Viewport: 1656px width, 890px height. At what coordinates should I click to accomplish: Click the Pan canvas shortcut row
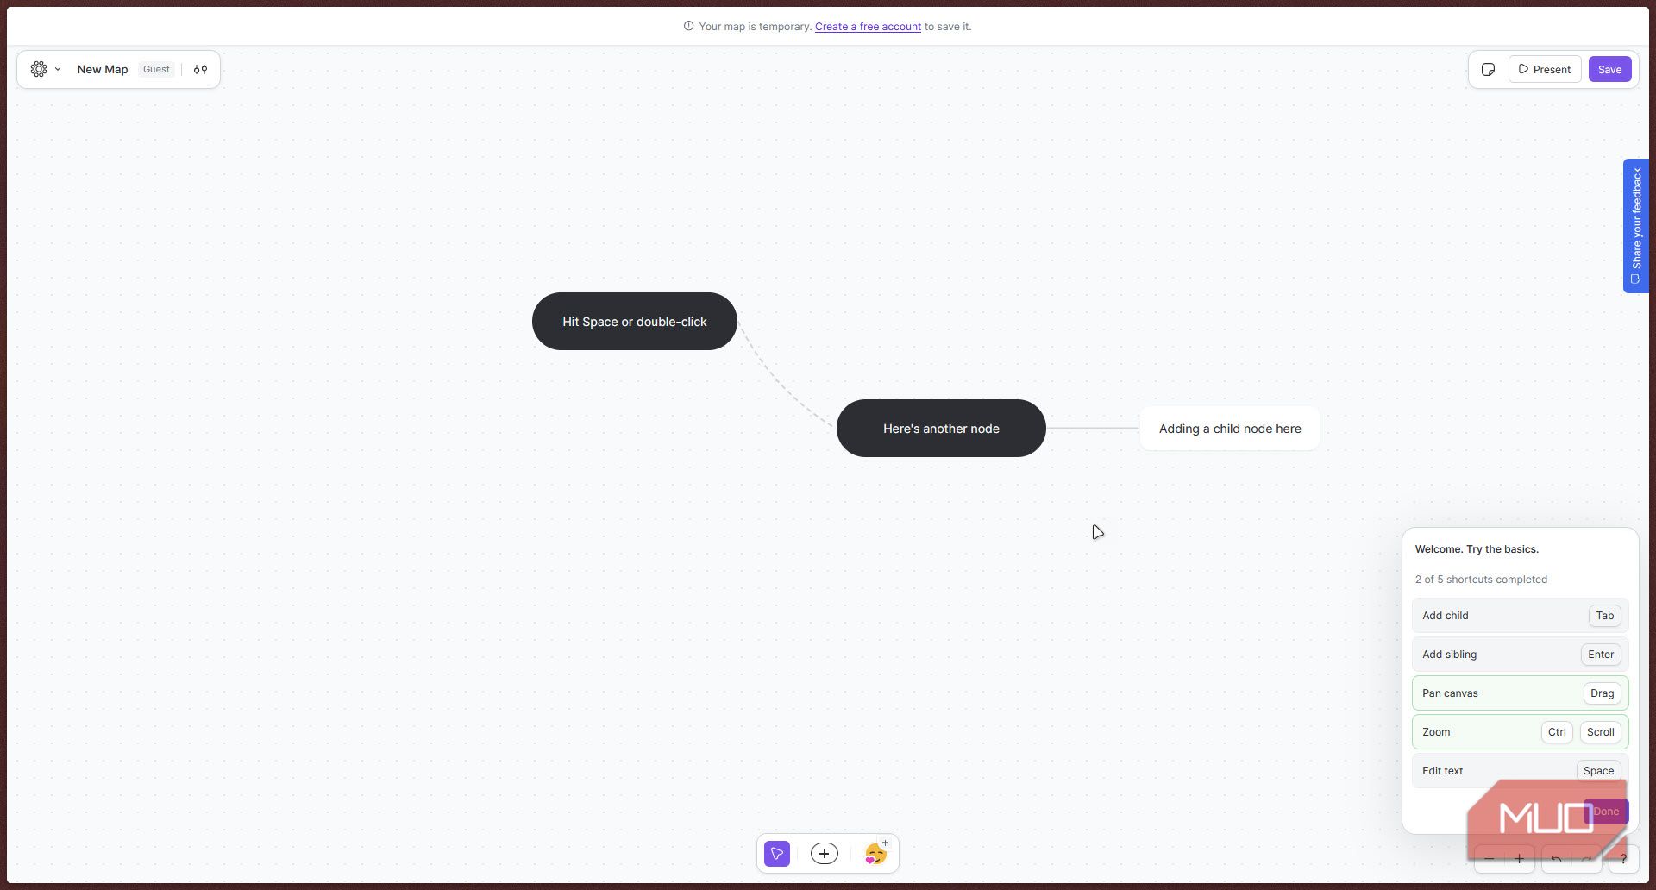1520,693
